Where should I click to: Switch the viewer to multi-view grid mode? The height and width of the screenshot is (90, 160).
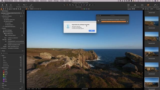(x=26, y=9)
